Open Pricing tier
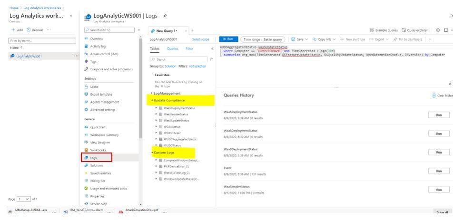The height and width of the screenshot is (220, 464). pos(98,181)
